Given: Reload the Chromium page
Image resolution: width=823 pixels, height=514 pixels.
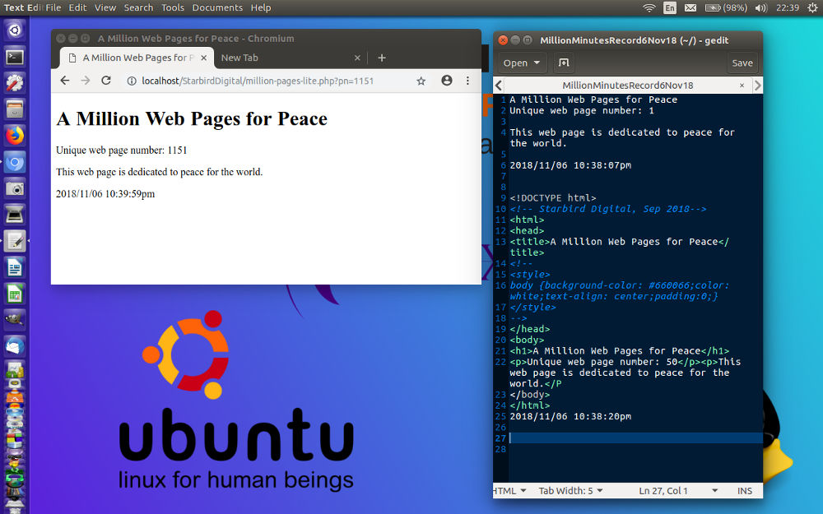Looking at the screenshot, I should pos(106,81).
